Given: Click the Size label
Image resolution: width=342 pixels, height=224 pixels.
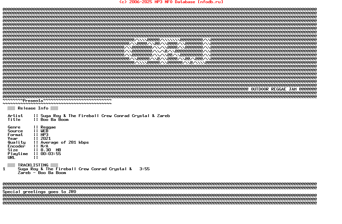Looking at the screenshot, I should (x=13, y=150).
